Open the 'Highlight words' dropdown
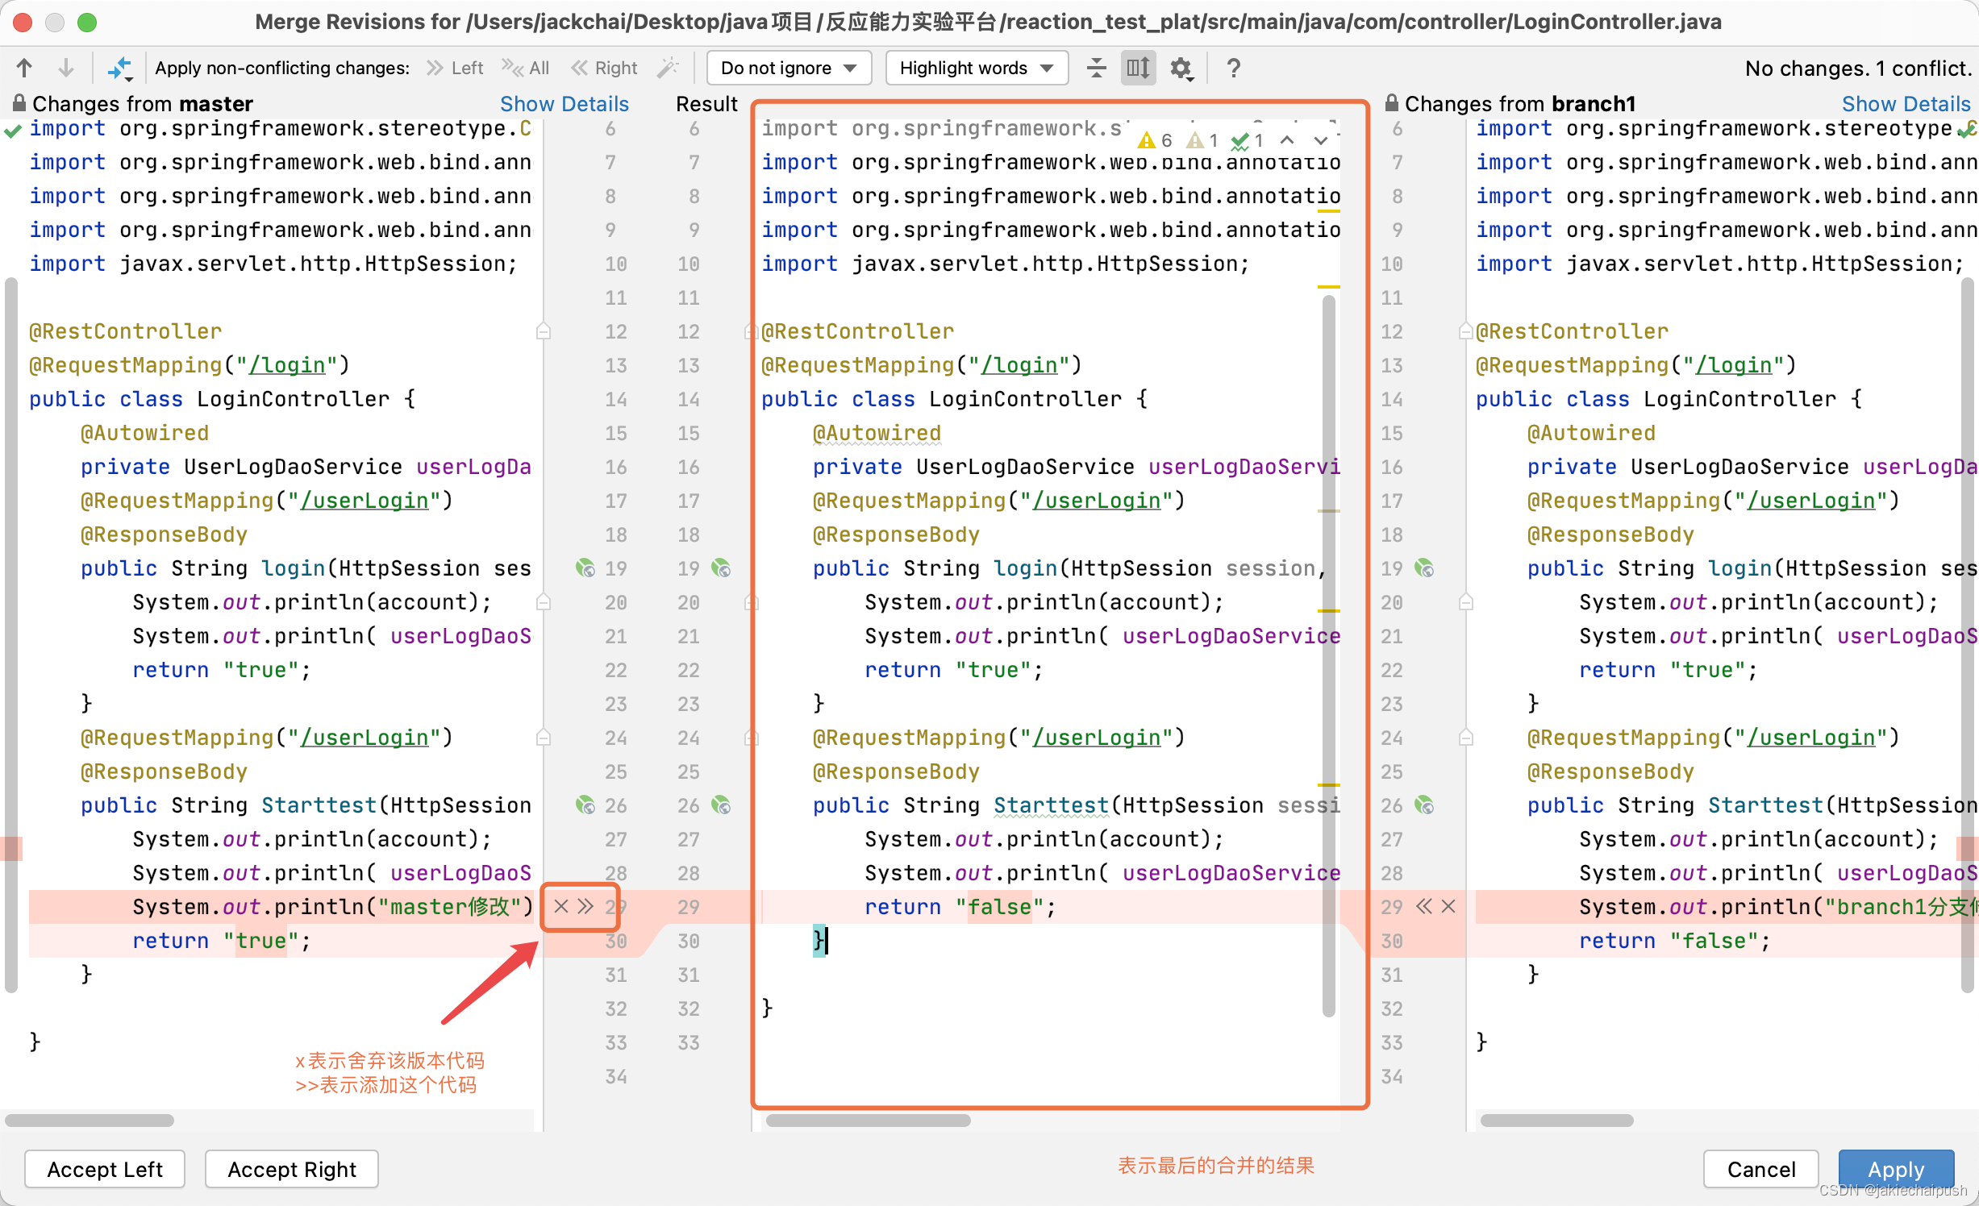The width and height of the screenshot is (1979, 1206). click(977, 69)
